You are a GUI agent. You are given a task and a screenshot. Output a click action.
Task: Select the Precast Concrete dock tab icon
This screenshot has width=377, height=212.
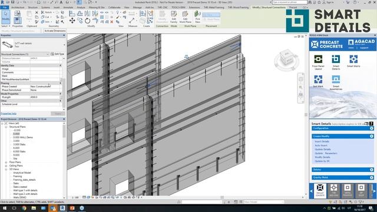tap(320, 190)
